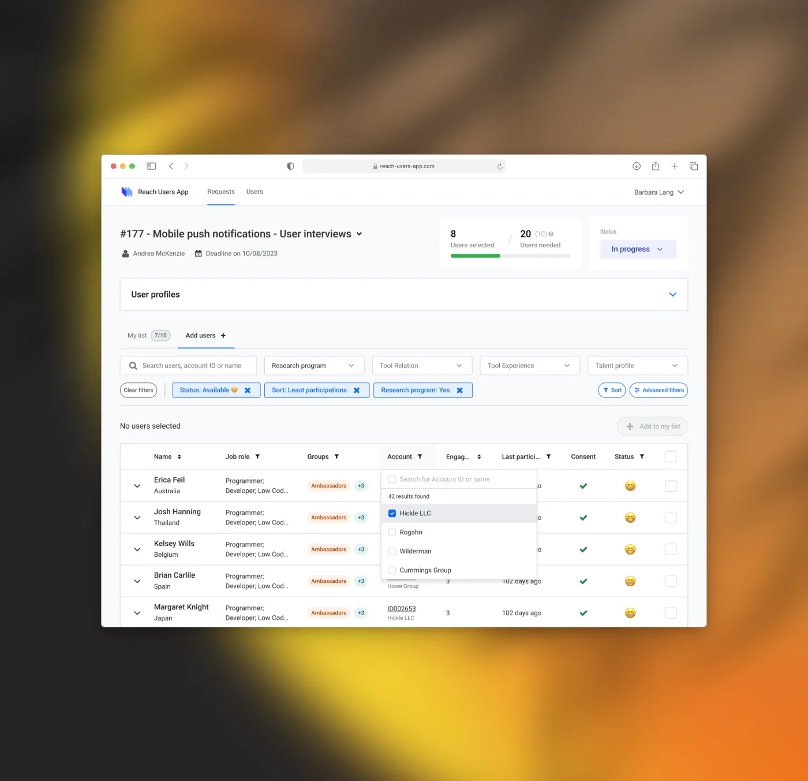Click the help icon next to 20 users needed
This screenshot has height=781, width=808.
pyautogui.click(x=551, y=234)
